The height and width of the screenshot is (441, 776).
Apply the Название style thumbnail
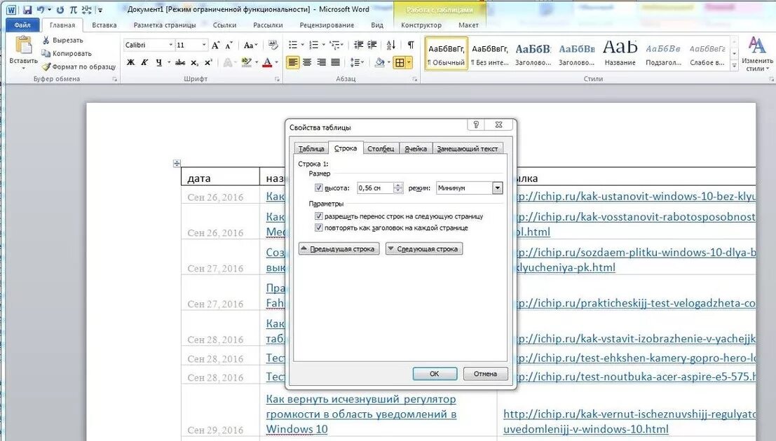pos(620,53)
